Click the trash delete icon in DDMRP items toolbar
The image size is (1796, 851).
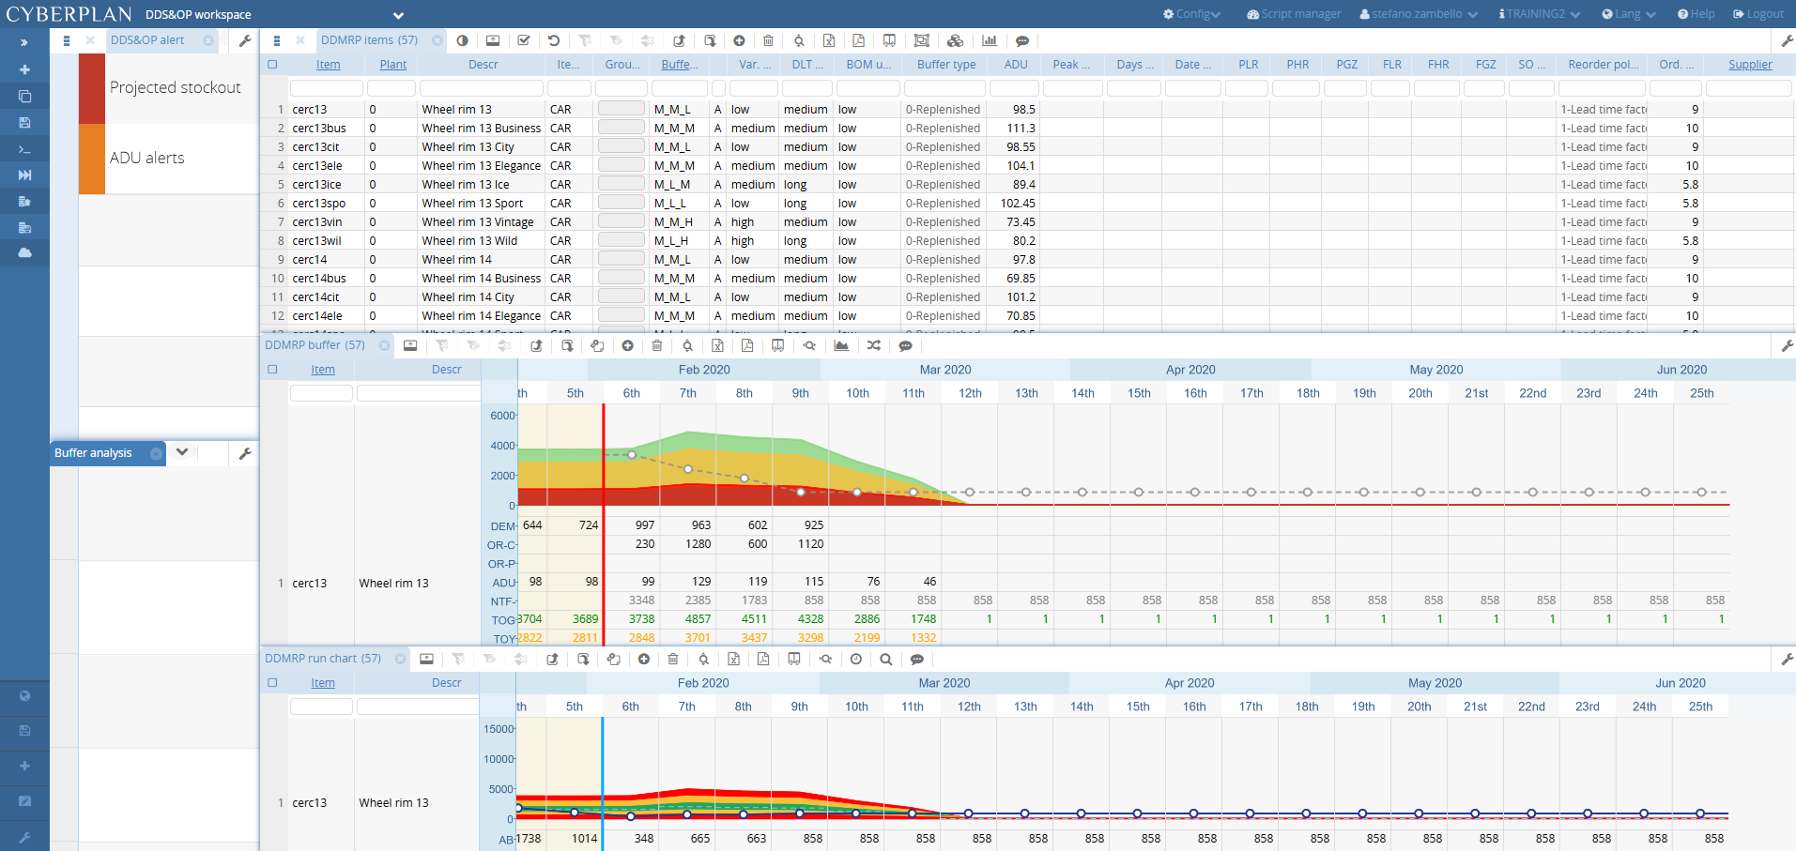pos(768,41)
